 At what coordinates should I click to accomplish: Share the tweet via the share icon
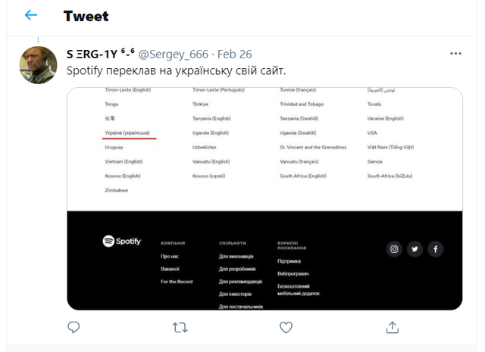[x=392, y=327]
